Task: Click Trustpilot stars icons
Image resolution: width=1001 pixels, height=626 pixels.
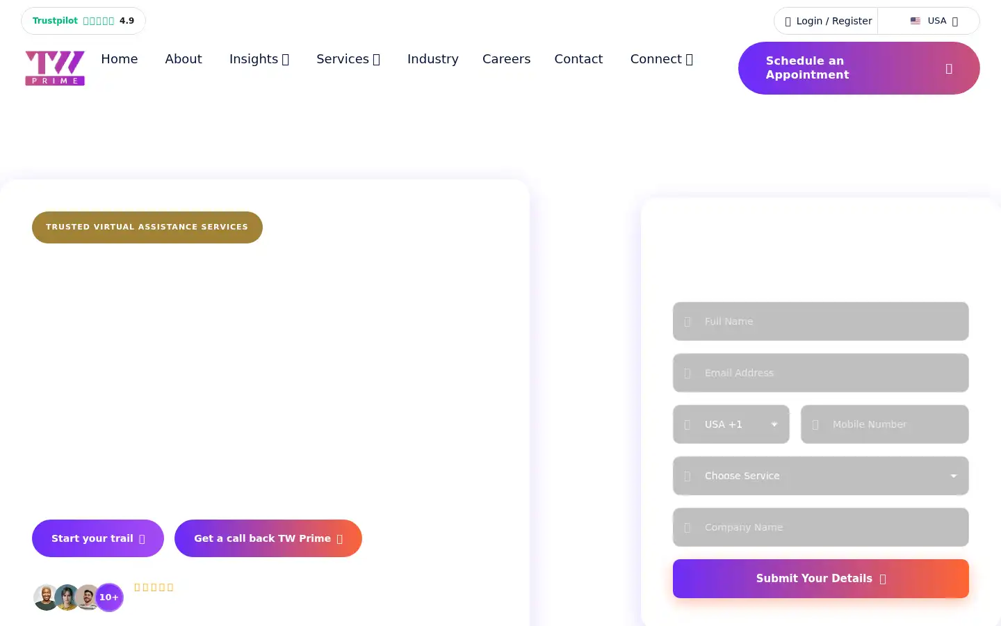Action: pos(99,21)
